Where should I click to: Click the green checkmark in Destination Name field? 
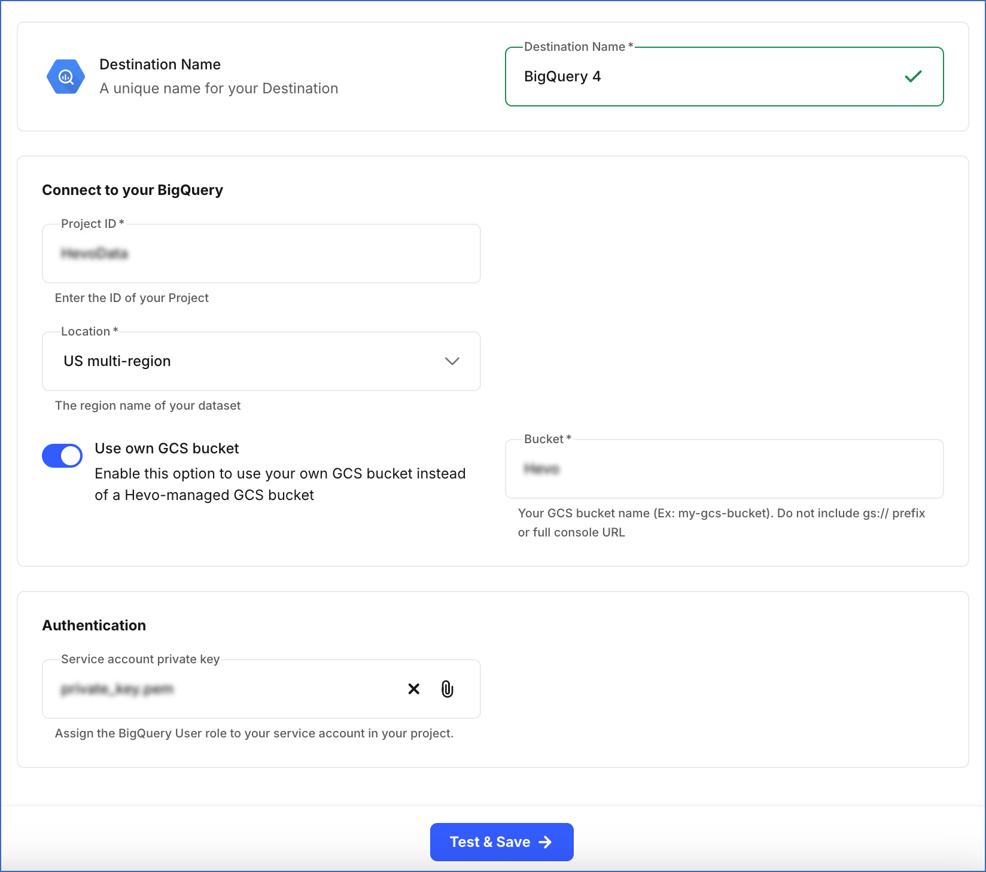click(x=913, y=77)
